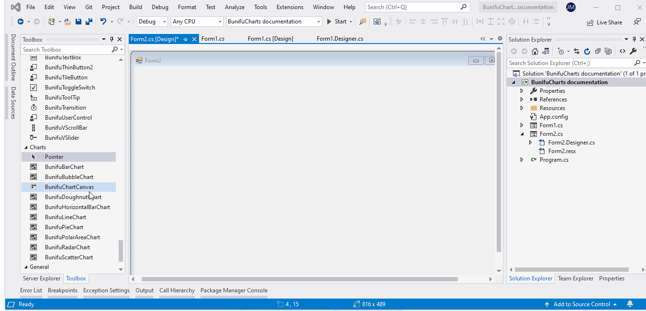Click the Open File folder icon
The image size is (646, 311).
68,22
